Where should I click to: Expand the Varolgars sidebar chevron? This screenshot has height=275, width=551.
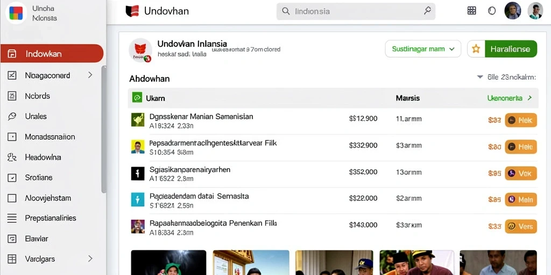pyautogui.click(x=90, y=259)
